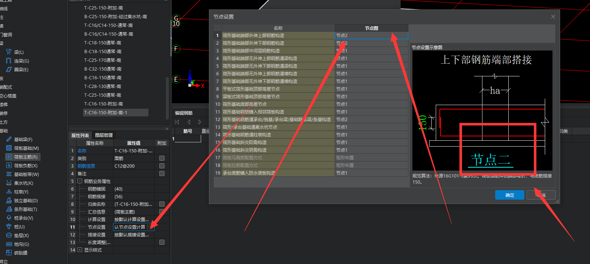
Task: Select component B-C25-150-附加-经过集水坑-南
Action: pyautogui.click(x=116, y=17)
